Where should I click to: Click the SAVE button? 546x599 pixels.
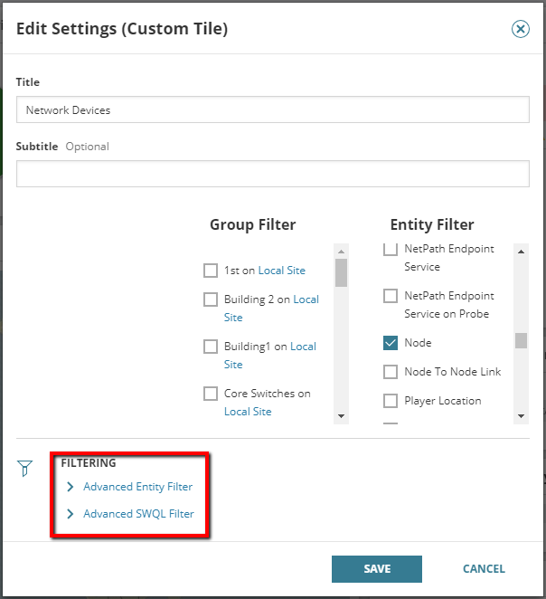(377, 569)
